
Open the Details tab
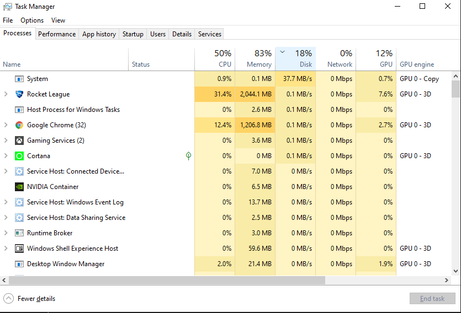(x=182, y=34)
